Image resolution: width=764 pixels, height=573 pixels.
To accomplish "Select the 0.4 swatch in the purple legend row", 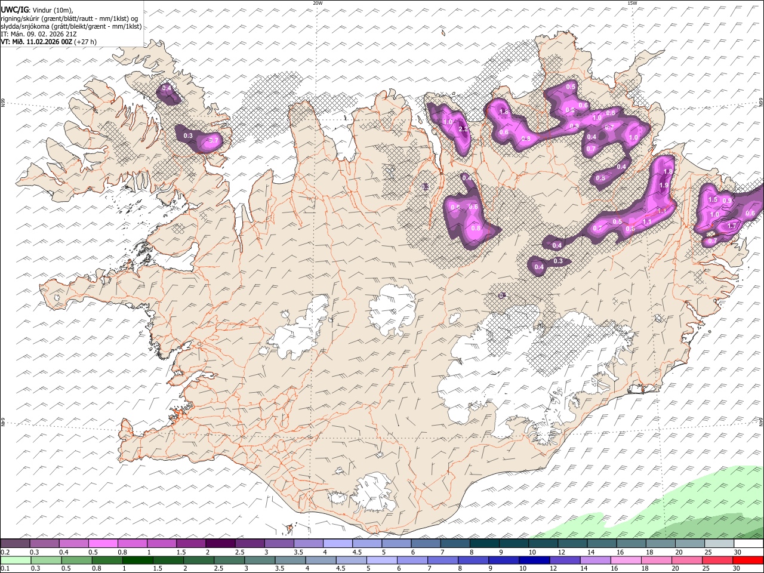I will tap(74, 544).
